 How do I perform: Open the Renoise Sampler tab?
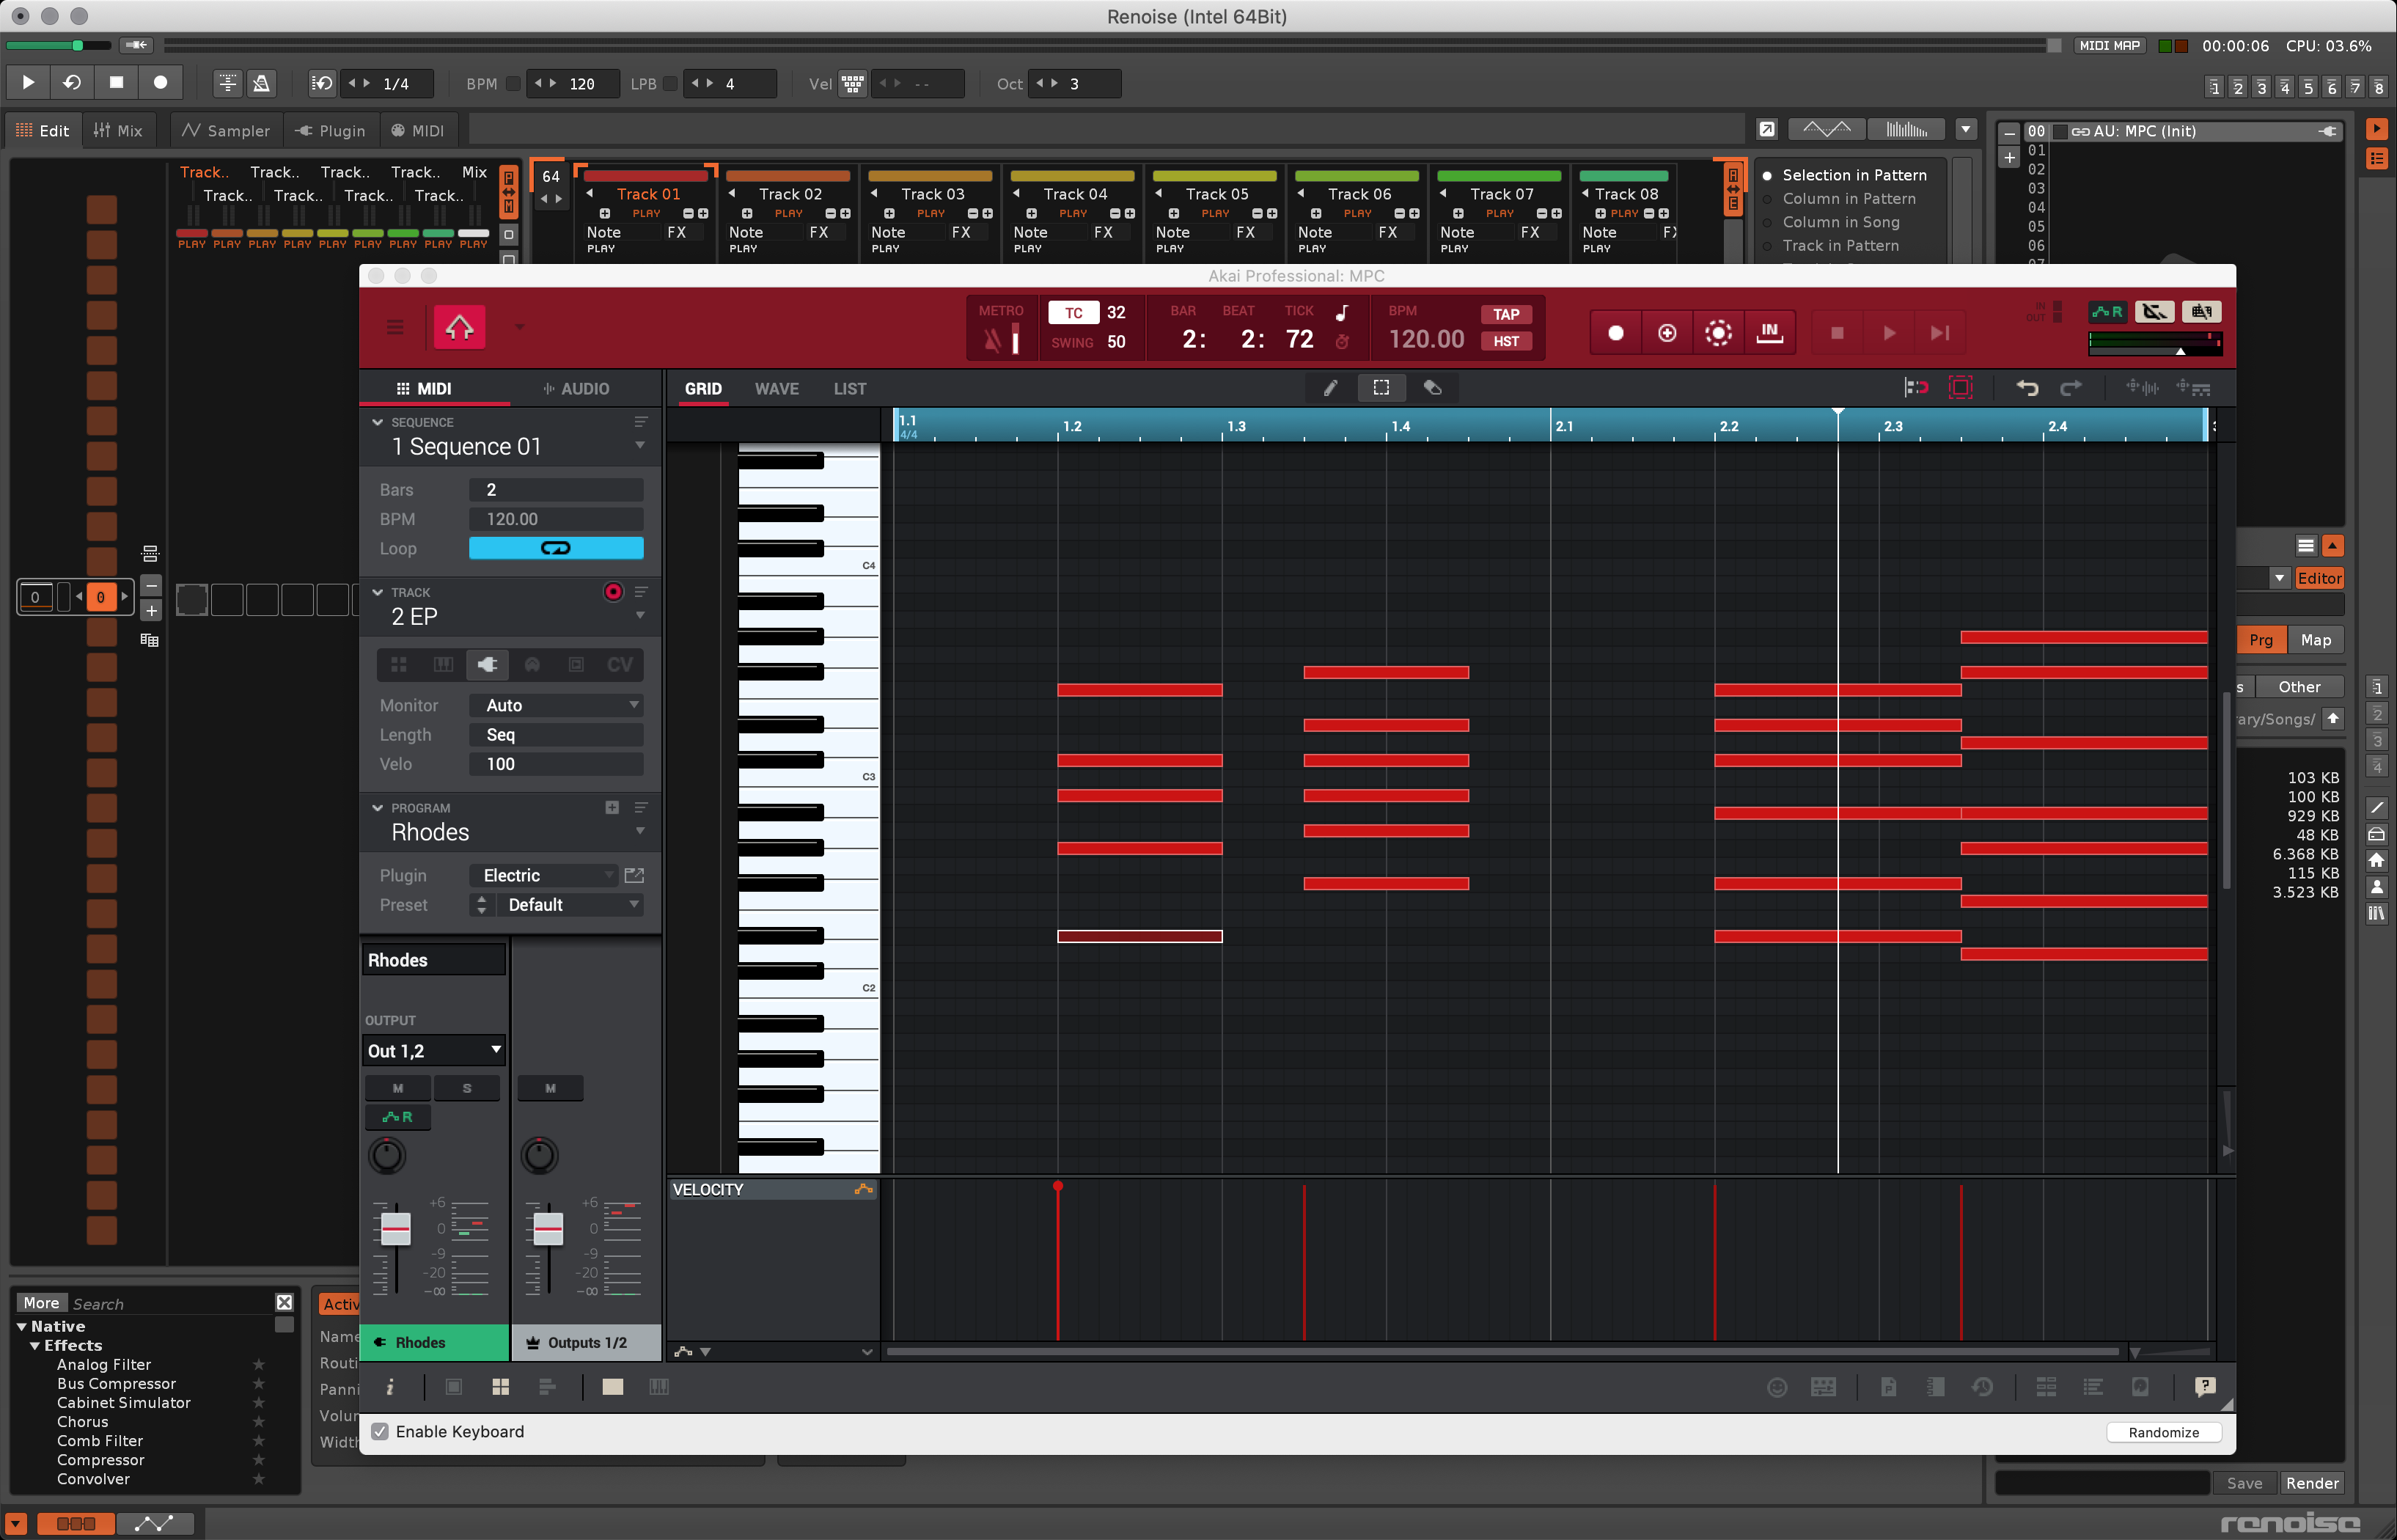[226, 131]
